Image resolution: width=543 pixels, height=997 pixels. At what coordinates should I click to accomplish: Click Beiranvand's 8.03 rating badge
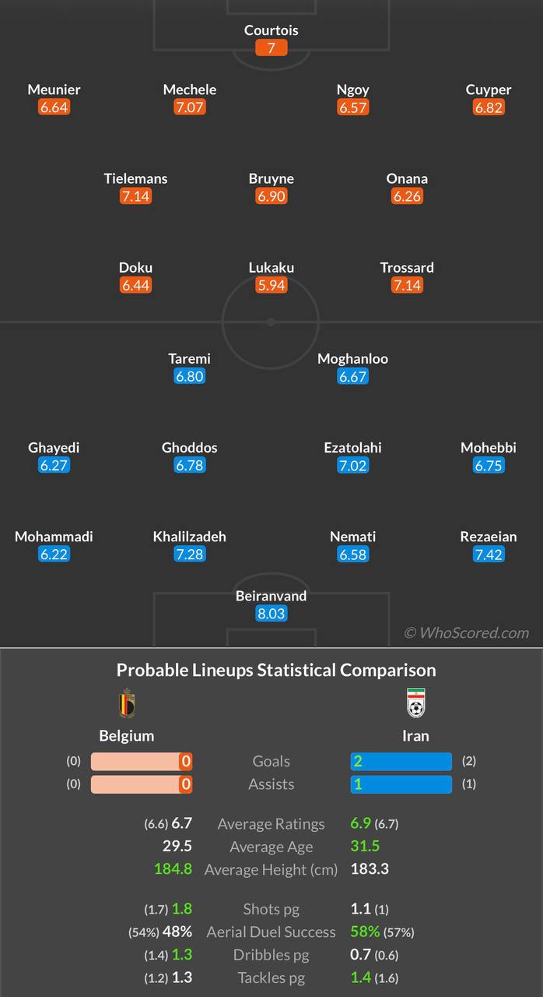(271, 614)
